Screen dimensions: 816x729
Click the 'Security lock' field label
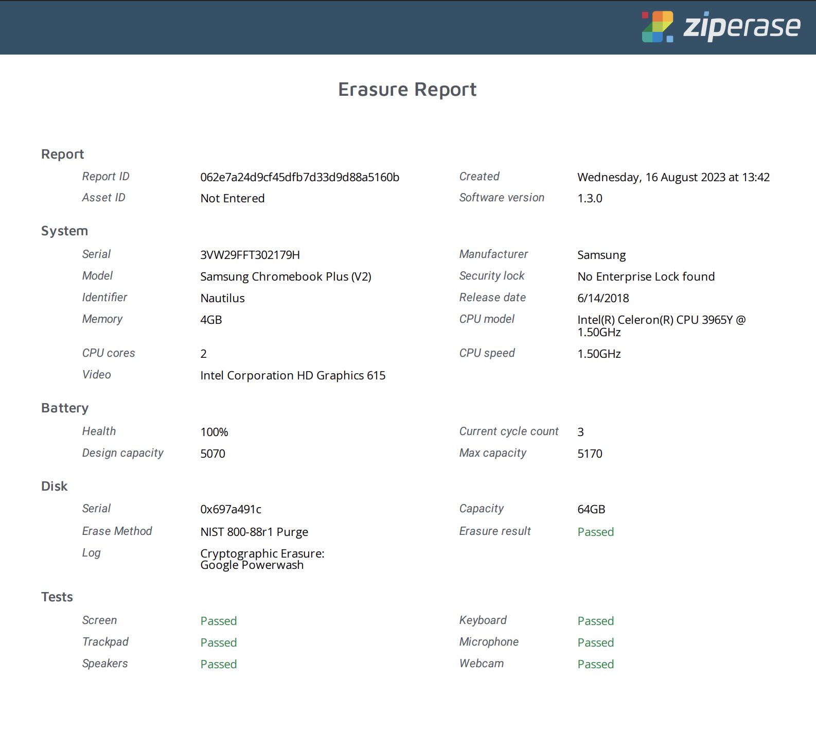coord(491,276)
